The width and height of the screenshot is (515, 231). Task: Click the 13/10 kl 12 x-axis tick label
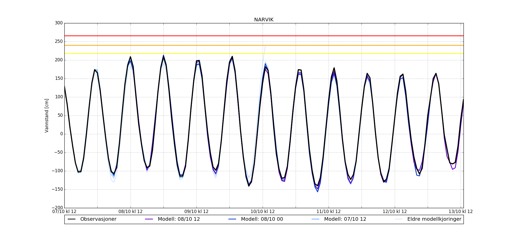[x=461, y=212]
